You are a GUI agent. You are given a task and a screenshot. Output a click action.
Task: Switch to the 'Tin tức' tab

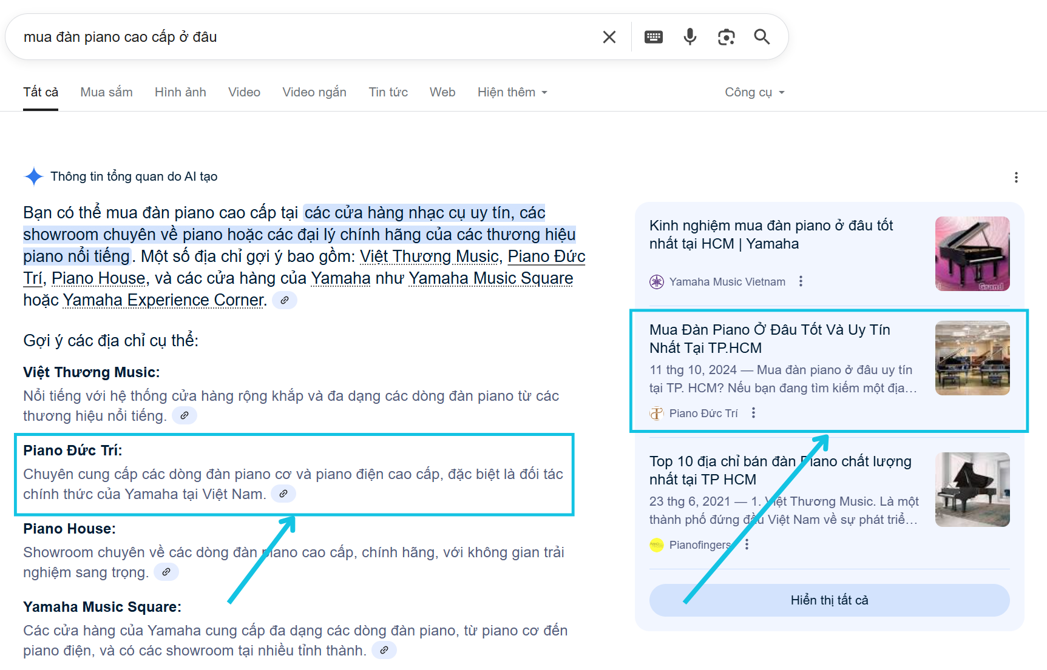388,92
